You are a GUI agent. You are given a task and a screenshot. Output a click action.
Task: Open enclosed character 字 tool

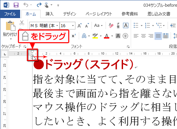tap(125, 36)
